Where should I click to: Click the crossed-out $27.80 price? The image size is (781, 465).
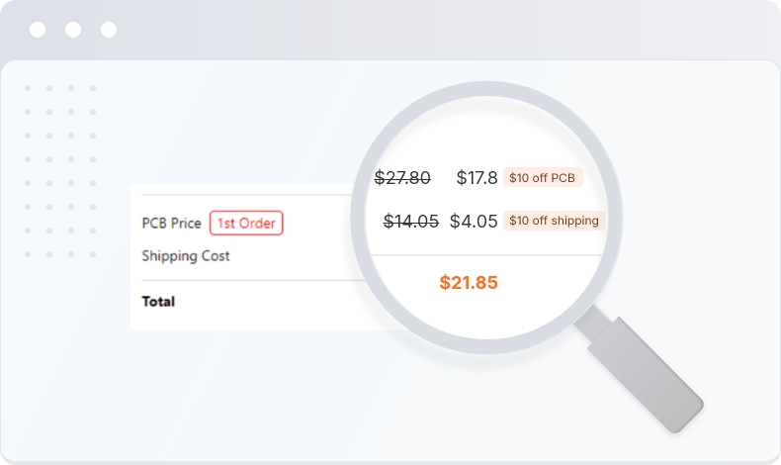pyautogui.click(x=402, y=178)
